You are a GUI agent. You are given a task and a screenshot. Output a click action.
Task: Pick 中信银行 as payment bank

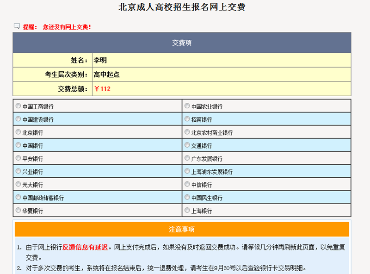pyautogui.click(x=187, y=184)
